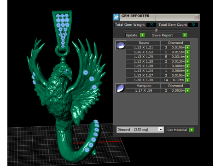221x166 pixels.
Task: Click green arrow next to Update
Action: point(143,35)
